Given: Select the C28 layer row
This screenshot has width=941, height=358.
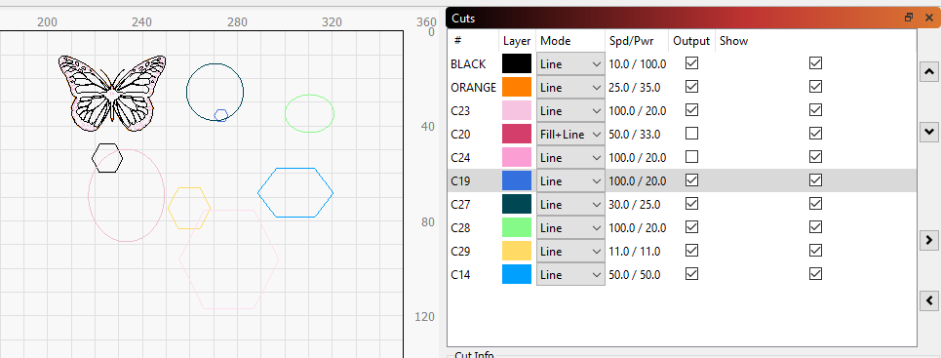Looking at the screenshot, I should click(x=682, y=227).
